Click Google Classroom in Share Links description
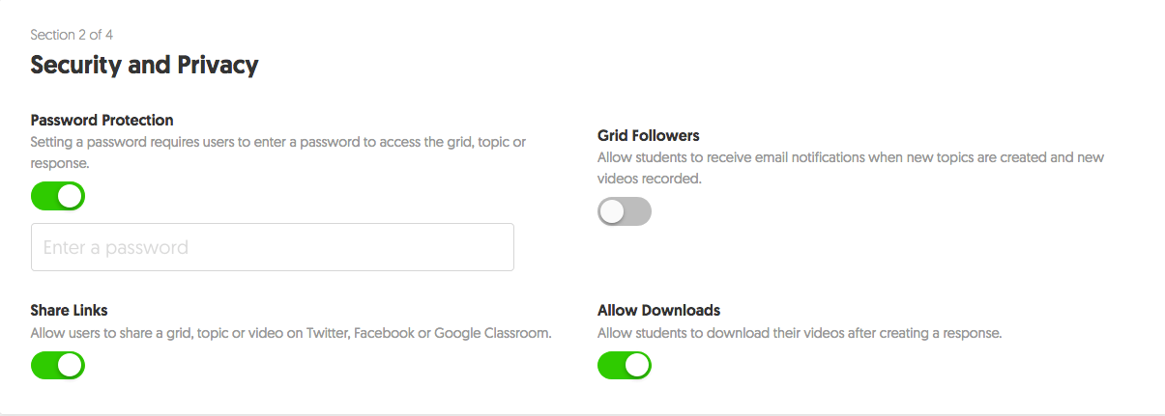 click(492, 334)
